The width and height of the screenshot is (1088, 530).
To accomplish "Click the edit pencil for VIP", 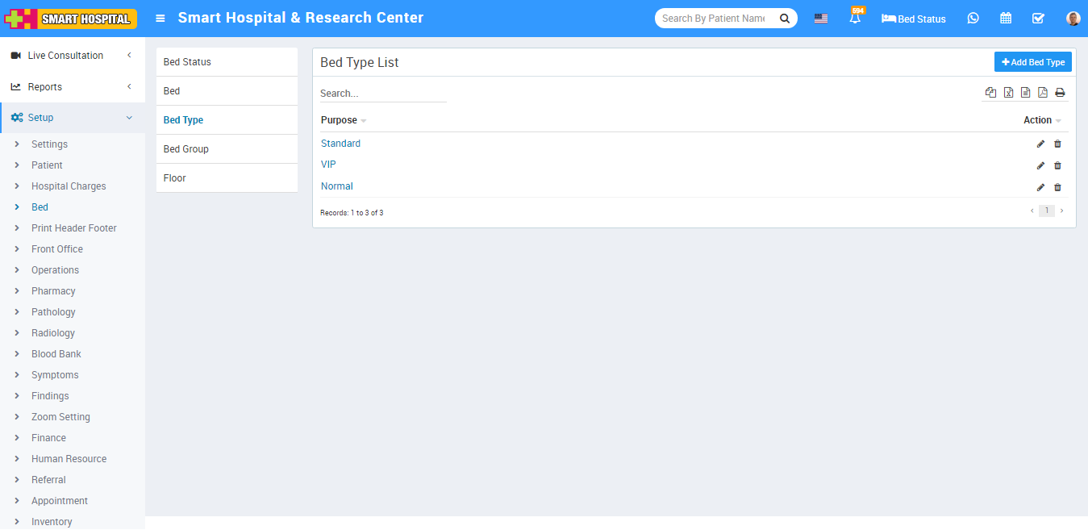I will pos(1040,165).
